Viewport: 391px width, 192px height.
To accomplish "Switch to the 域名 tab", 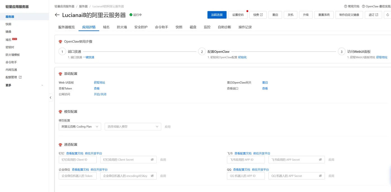I will tap(106, 27).
